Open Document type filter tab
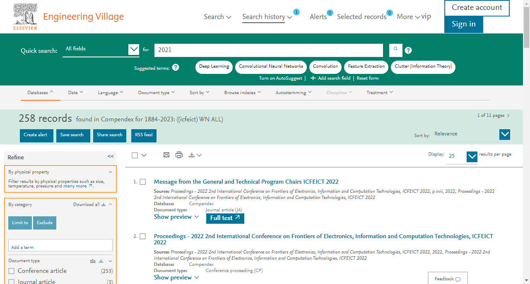This screenshot has width=530, height=284. 157,92
